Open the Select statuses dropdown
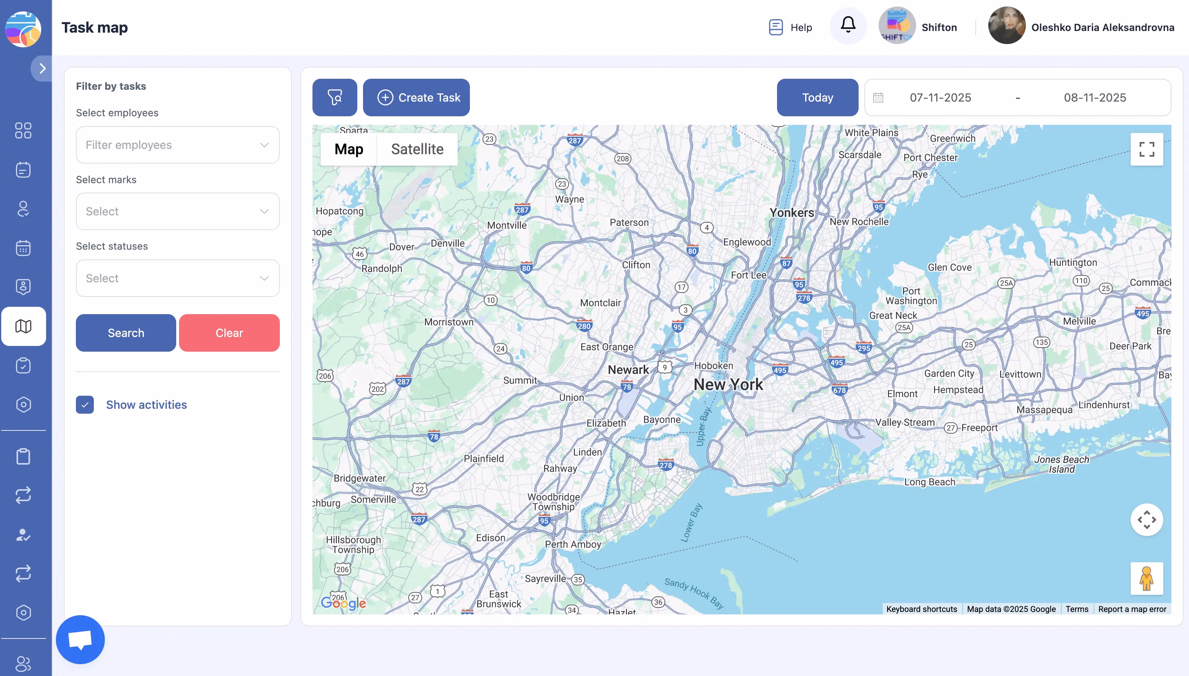1189x676 pixels. [x=177, y=278]
